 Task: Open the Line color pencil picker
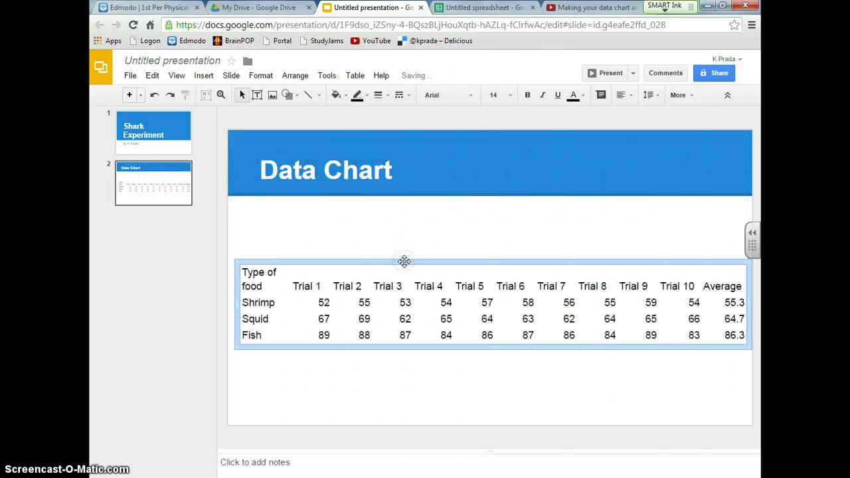(357, 95)
